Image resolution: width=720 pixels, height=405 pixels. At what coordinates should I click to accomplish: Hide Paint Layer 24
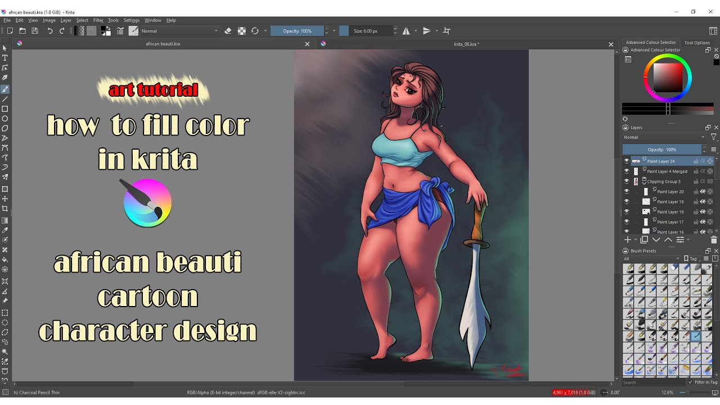[x=627, y=161]
